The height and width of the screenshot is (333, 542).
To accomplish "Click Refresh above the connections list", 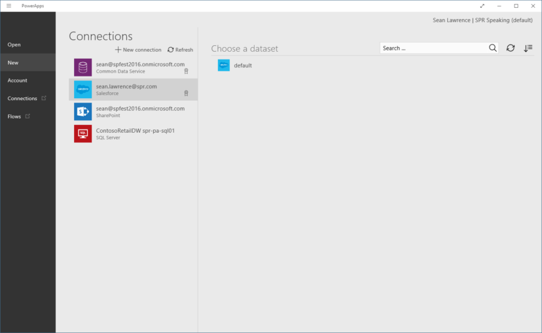I will 180,50.
